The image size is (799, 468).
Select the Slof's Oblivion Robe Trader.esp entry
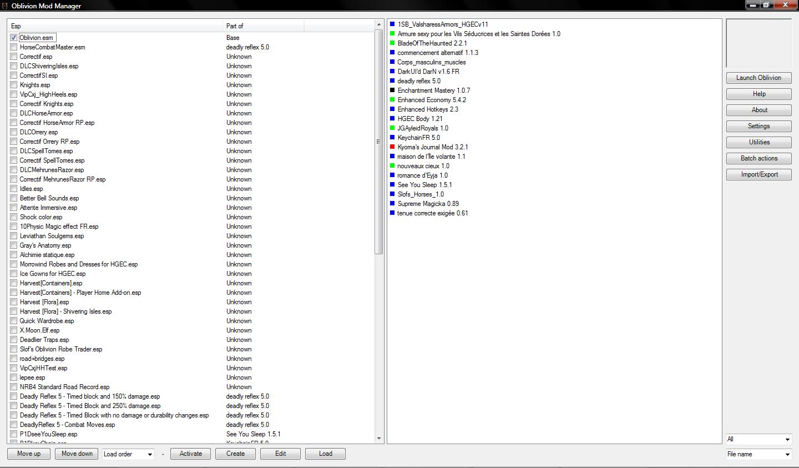[x=61, y=349]
